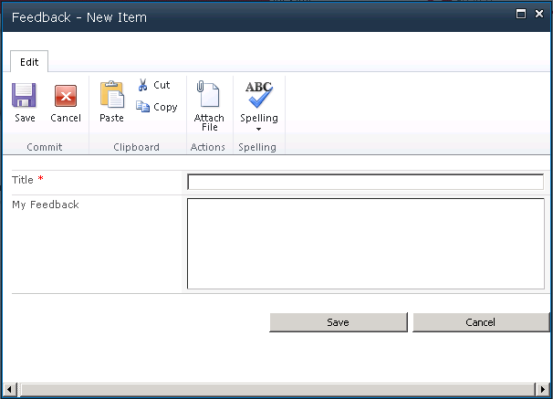
Task: Click the horizontal scrollbar left arrow
Action: 9,390
